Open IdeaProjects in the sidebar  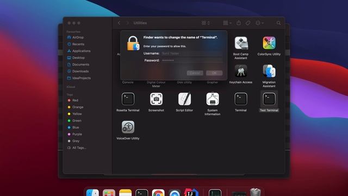click(78, 78)
